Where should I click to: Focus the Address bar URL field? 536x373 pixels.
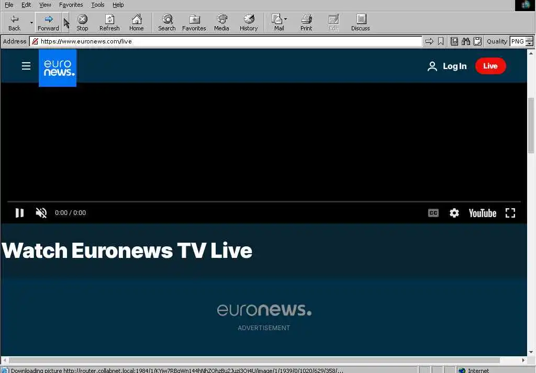[226, 41]
